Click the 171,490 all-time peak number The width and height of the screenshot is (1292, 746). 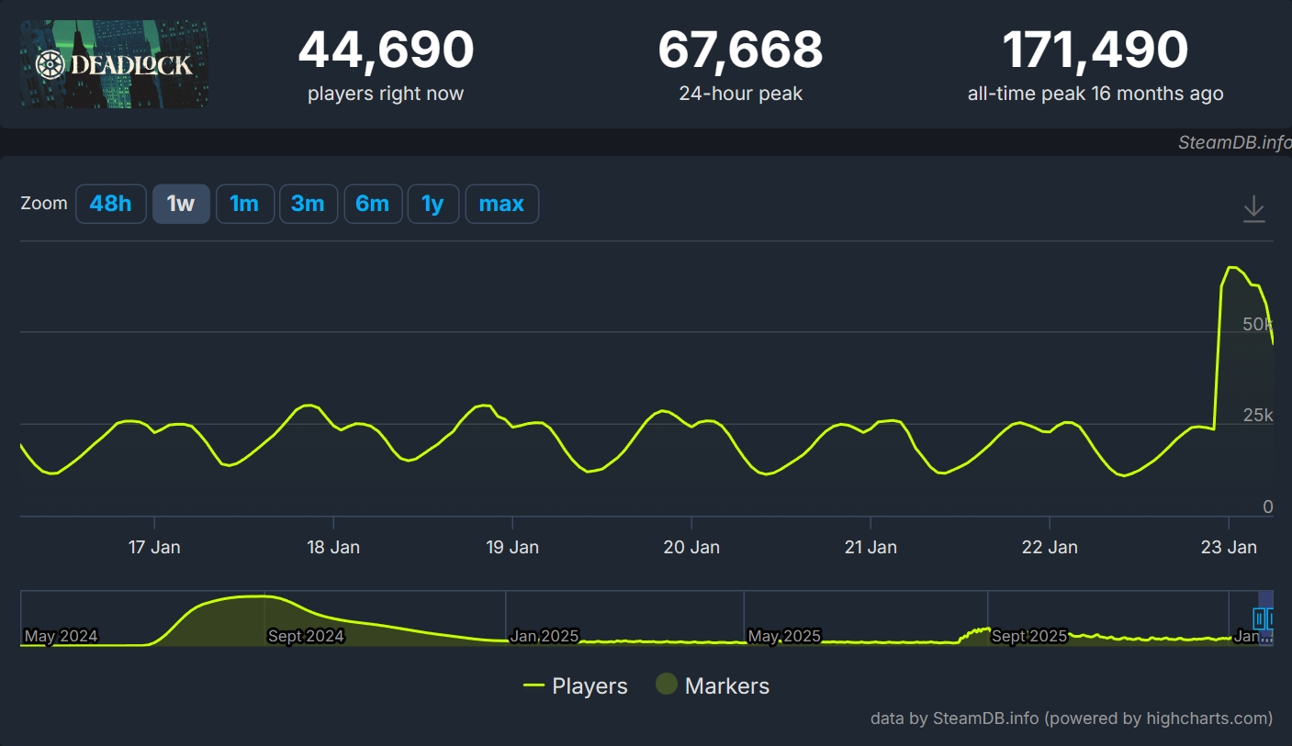[x=1095, y=50]
